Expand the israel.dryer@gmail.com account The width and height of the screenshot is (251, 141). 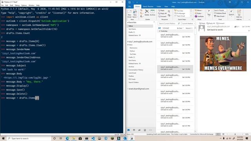[x=128, y=89]
